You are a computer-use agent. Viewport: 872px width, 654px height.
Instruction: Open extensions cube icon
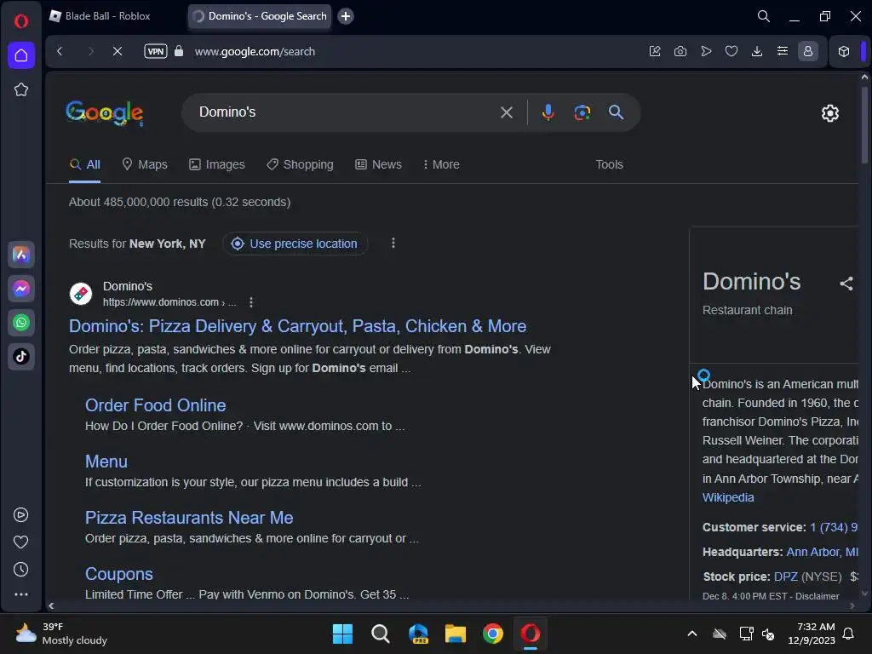(x=844, y=51)
